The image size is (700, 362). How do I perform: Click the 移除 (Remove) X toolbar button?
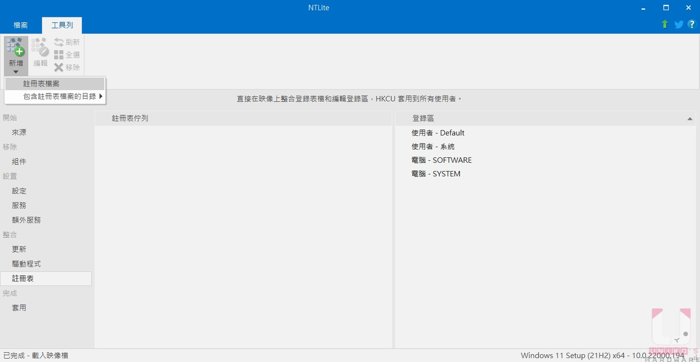pos(67,68)
